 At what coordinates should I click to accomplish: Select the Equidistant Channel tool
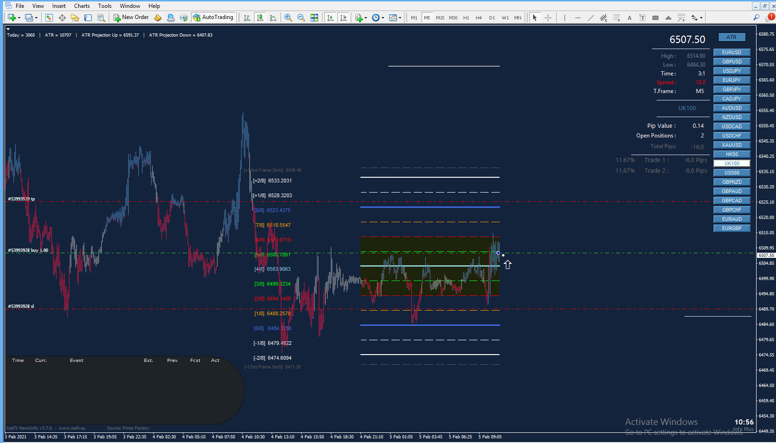(x=603, y=18)
